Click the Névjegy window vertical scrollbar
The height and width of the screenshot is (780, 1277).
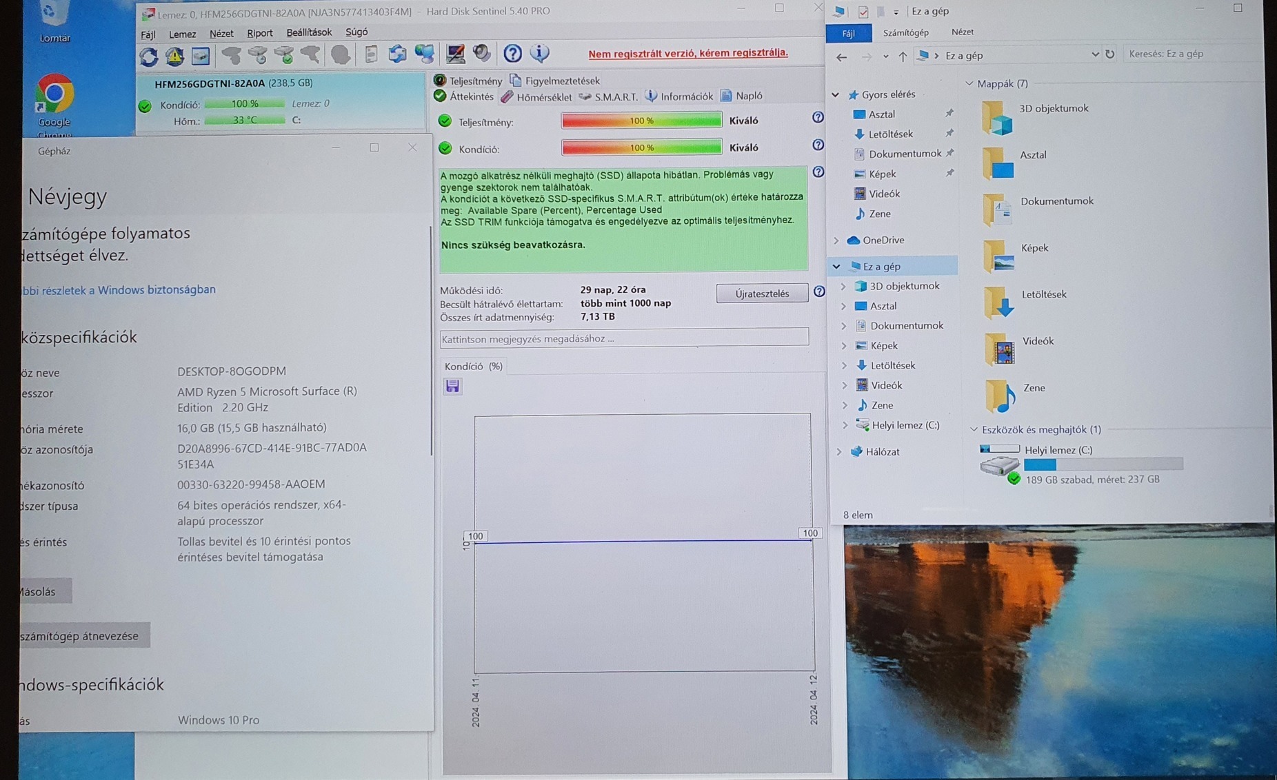pos(432,340)
